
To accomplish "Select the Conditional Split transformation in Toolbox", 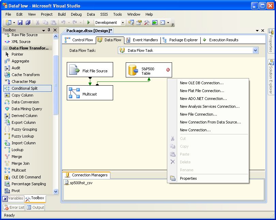I will 25,88.
